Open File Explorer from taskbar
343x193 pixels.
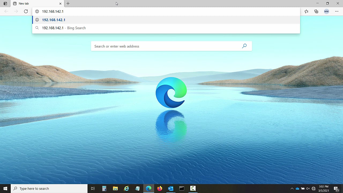[x=115, y=188]
